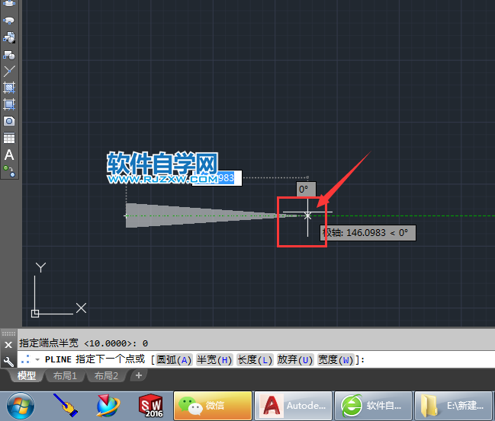Select the Region tool icon
This screenshot has width=495, height=421.
(x=9, y=121)
